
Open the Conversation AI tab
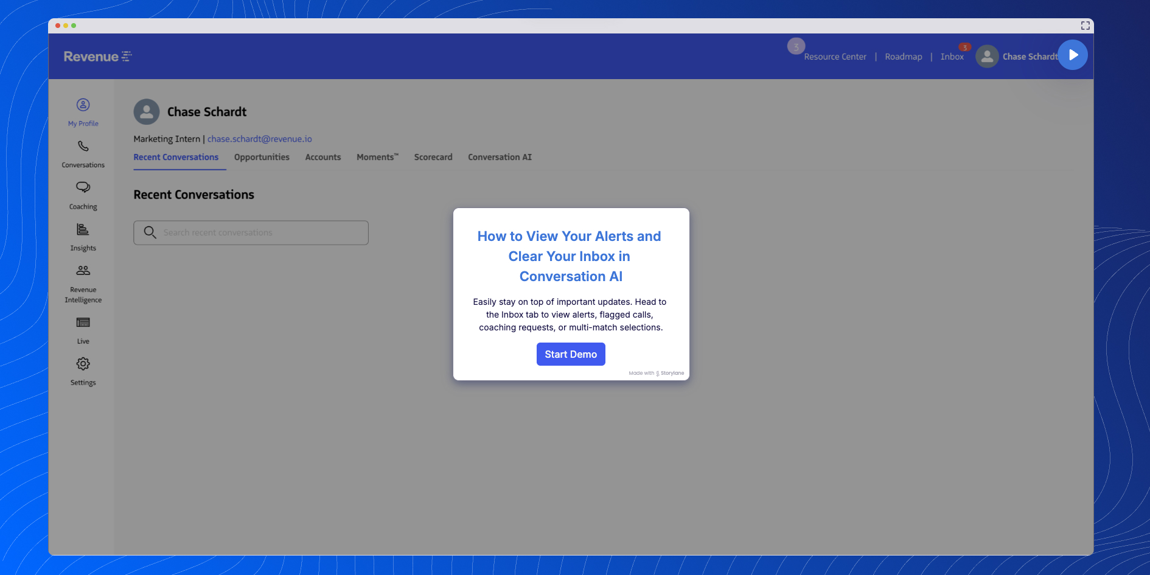(499, 157)
